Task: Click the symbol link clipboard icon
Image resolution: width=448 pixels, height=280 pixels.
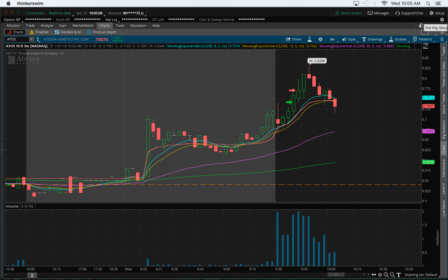Action: [38, 39]
